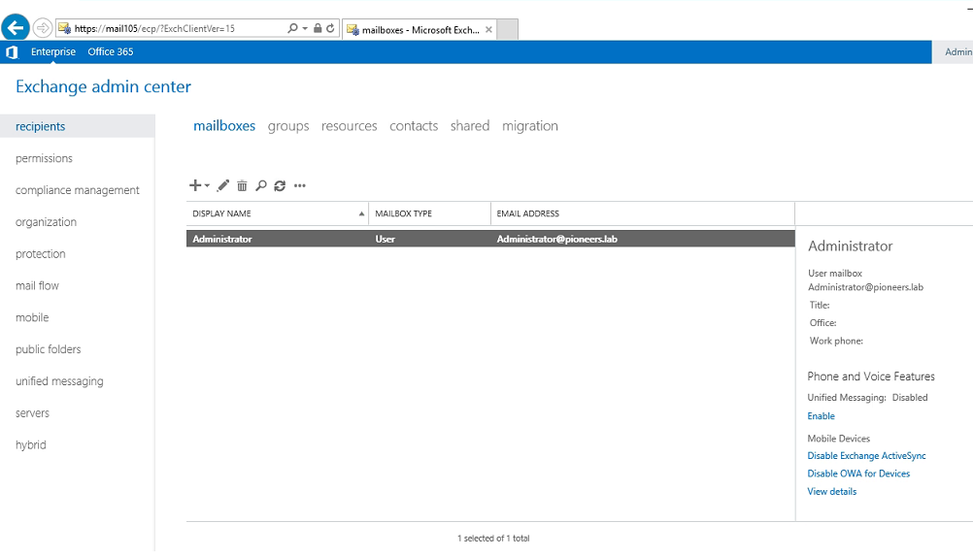Open permissions in the left navigation

click(44, 158)
